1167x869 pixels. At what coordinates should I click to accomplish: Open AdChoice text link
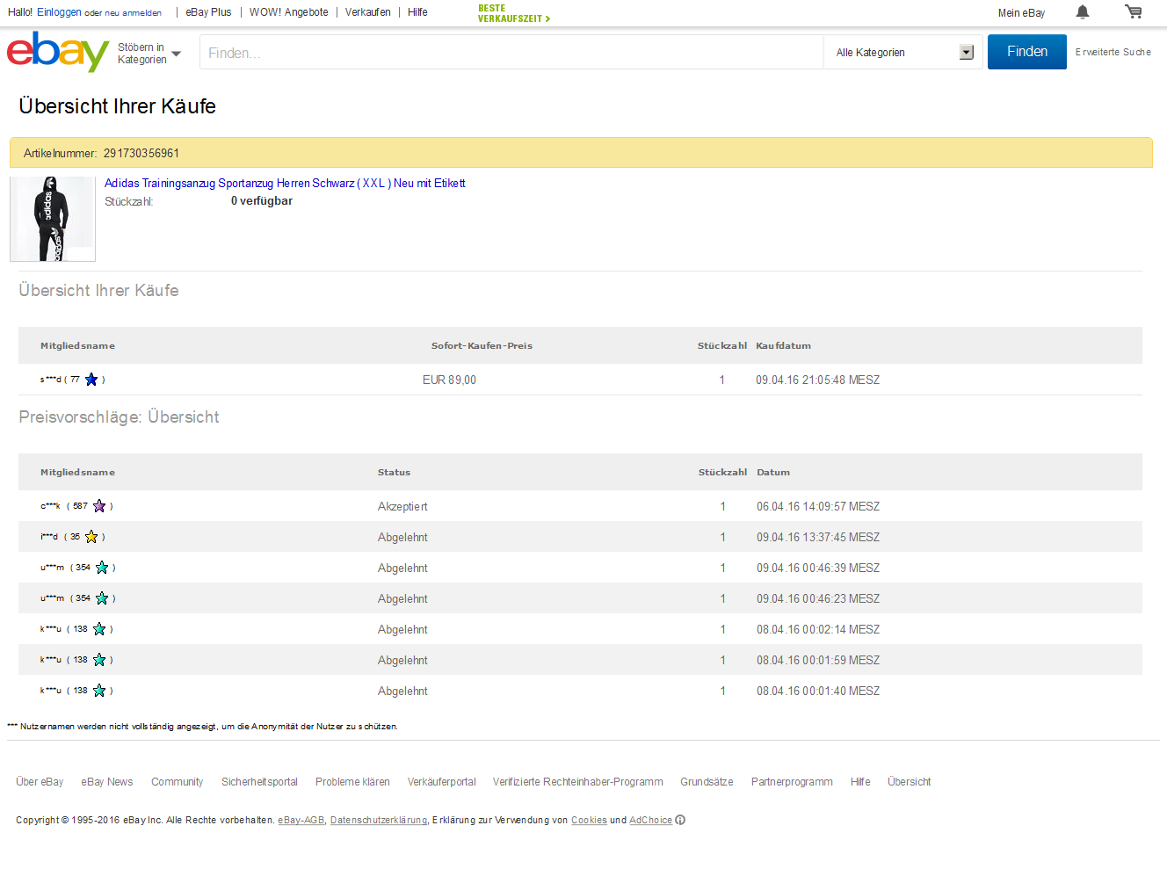650,821
